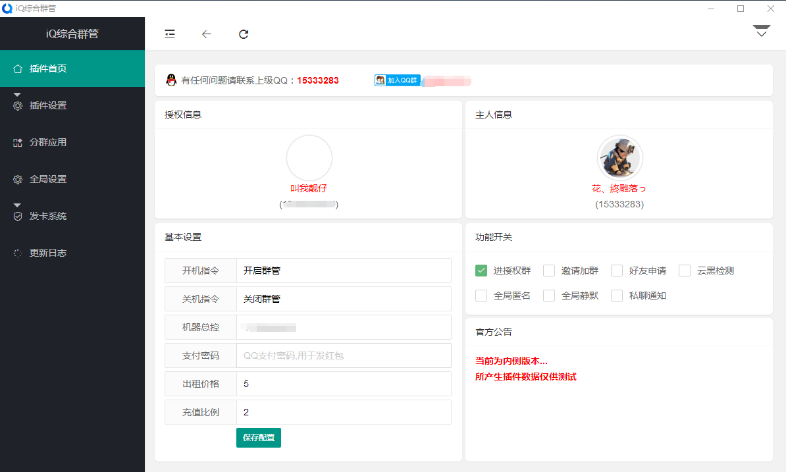Click the owner avatar thumbnail
The width and height of the screenshot is (786, 472).
pos(619,158)
